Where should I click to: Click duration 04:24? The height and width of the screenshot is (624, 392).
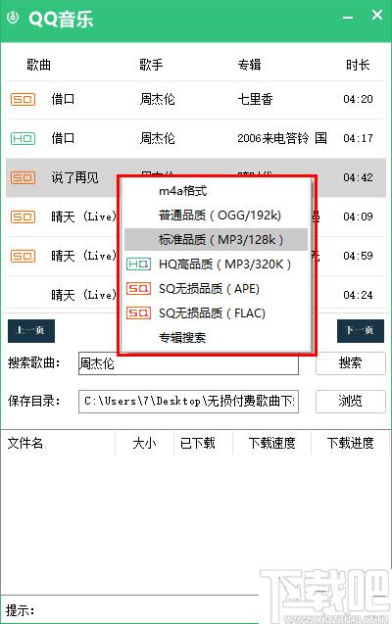(358, 295)
